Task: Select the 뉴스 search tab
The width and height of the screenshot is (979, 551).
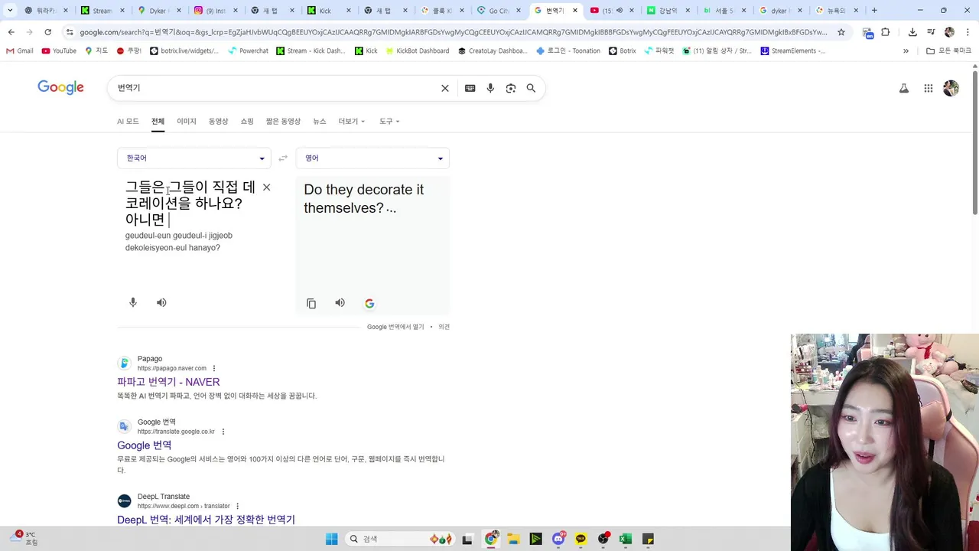Action: (x=319, y=121)
